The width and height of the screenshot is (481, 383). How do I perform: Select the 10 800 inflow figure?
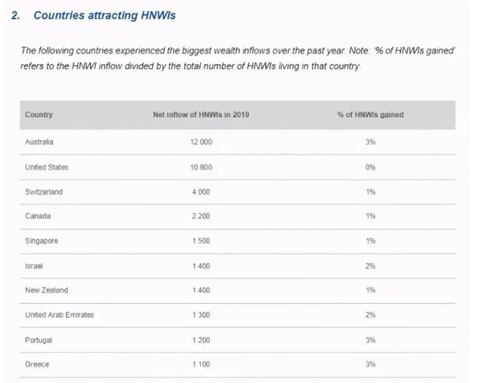coord(201,167)
